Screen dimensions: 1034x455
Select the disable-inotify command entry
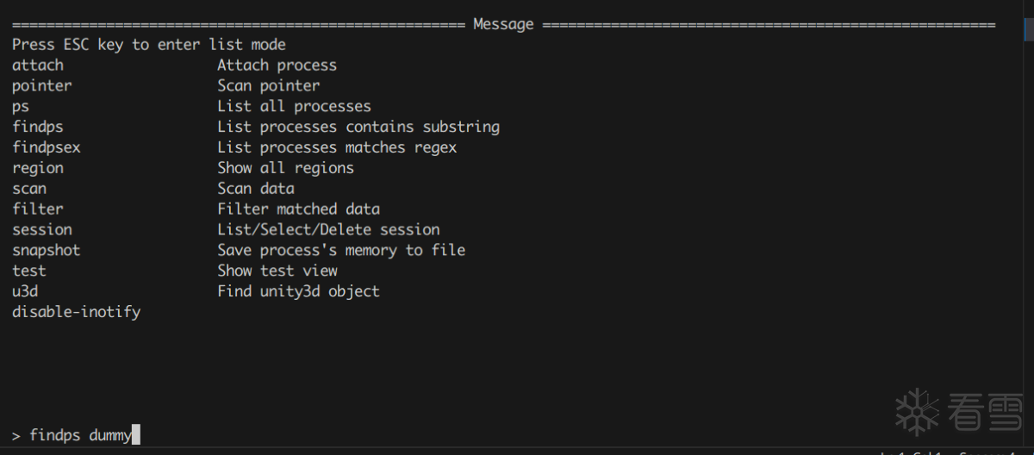[x=76, y=312]
